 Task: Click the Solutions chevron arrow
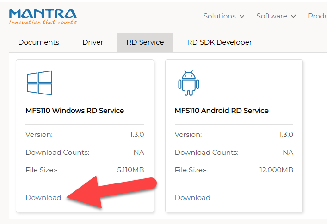point(242,16)
